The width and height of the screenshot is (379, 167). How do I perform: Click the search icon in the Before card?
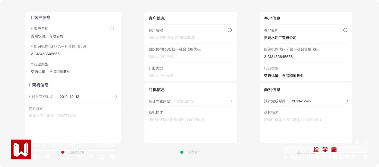click(x=112, y=29)
